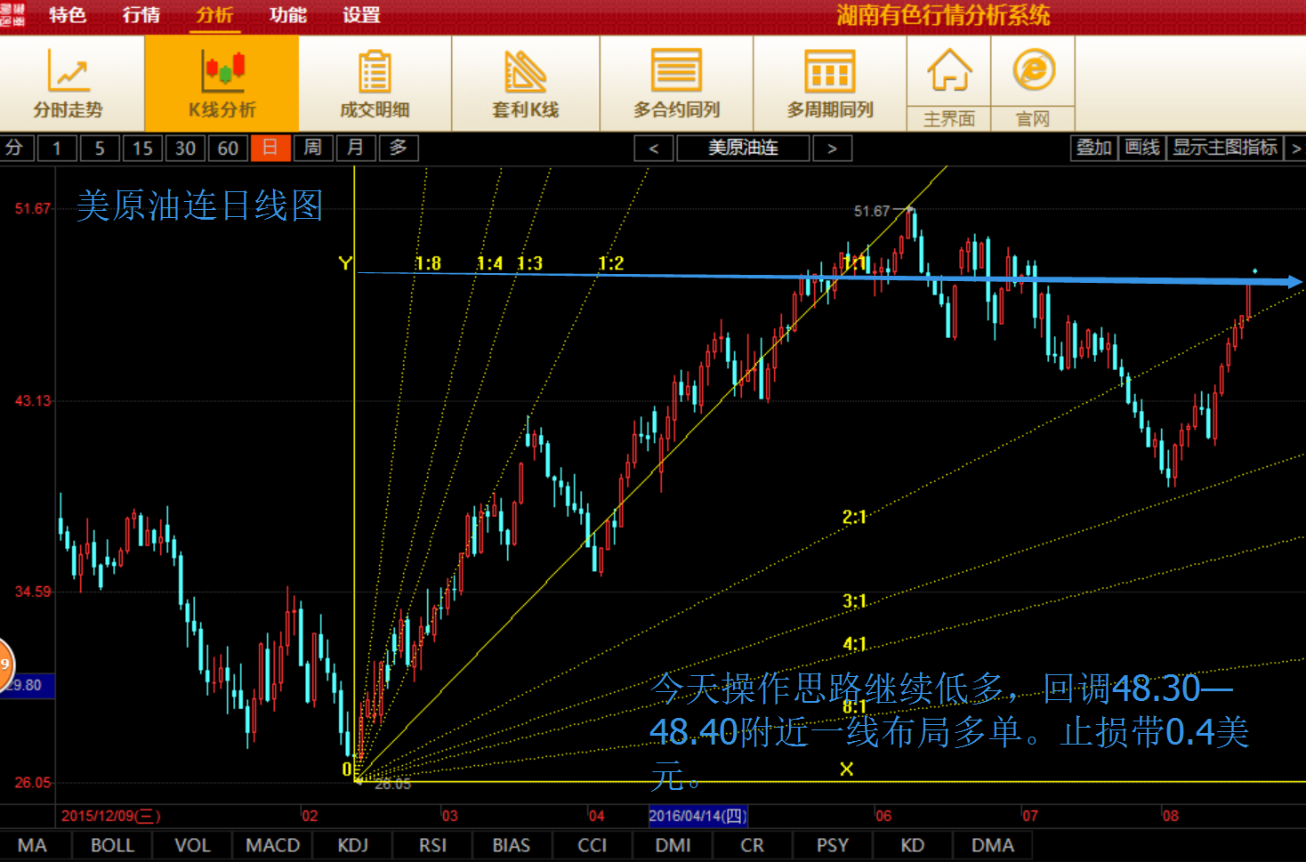
Task: Select the 月 monthly period
Action: click(356, 148)
